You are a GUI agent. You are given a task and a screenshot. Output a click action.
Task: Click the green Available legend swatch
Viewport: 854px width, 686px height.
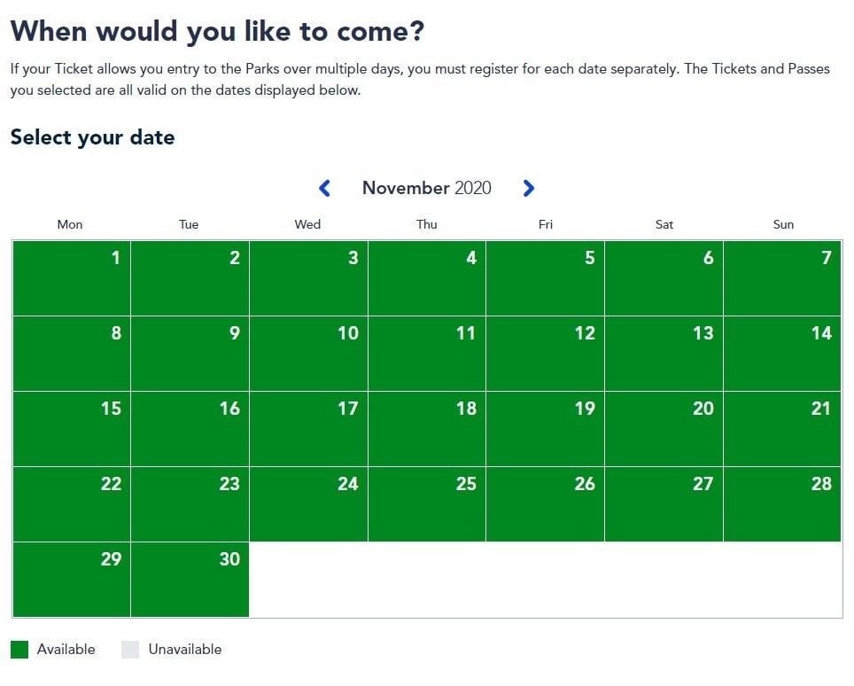tap(19, 650)
